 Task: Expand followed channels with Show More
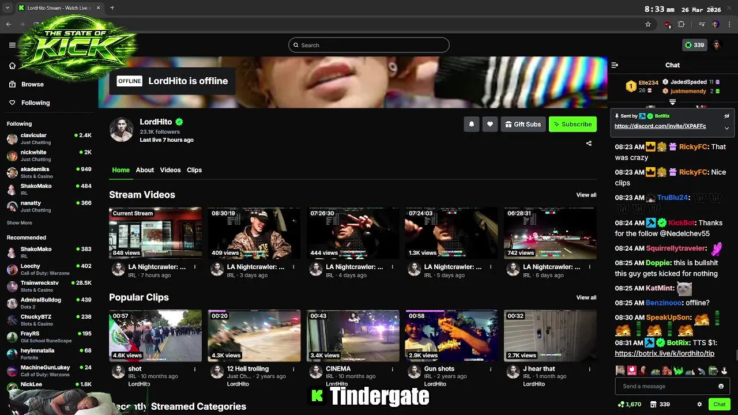[x=20, y=222]
